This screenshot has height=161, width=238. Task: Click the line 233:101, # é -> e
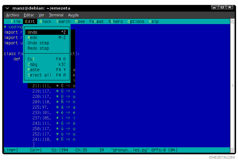(x=54, y=112)
